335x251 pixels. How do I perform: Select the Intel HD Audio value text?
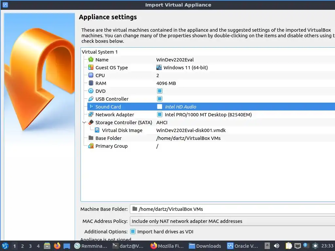point(181,107)
